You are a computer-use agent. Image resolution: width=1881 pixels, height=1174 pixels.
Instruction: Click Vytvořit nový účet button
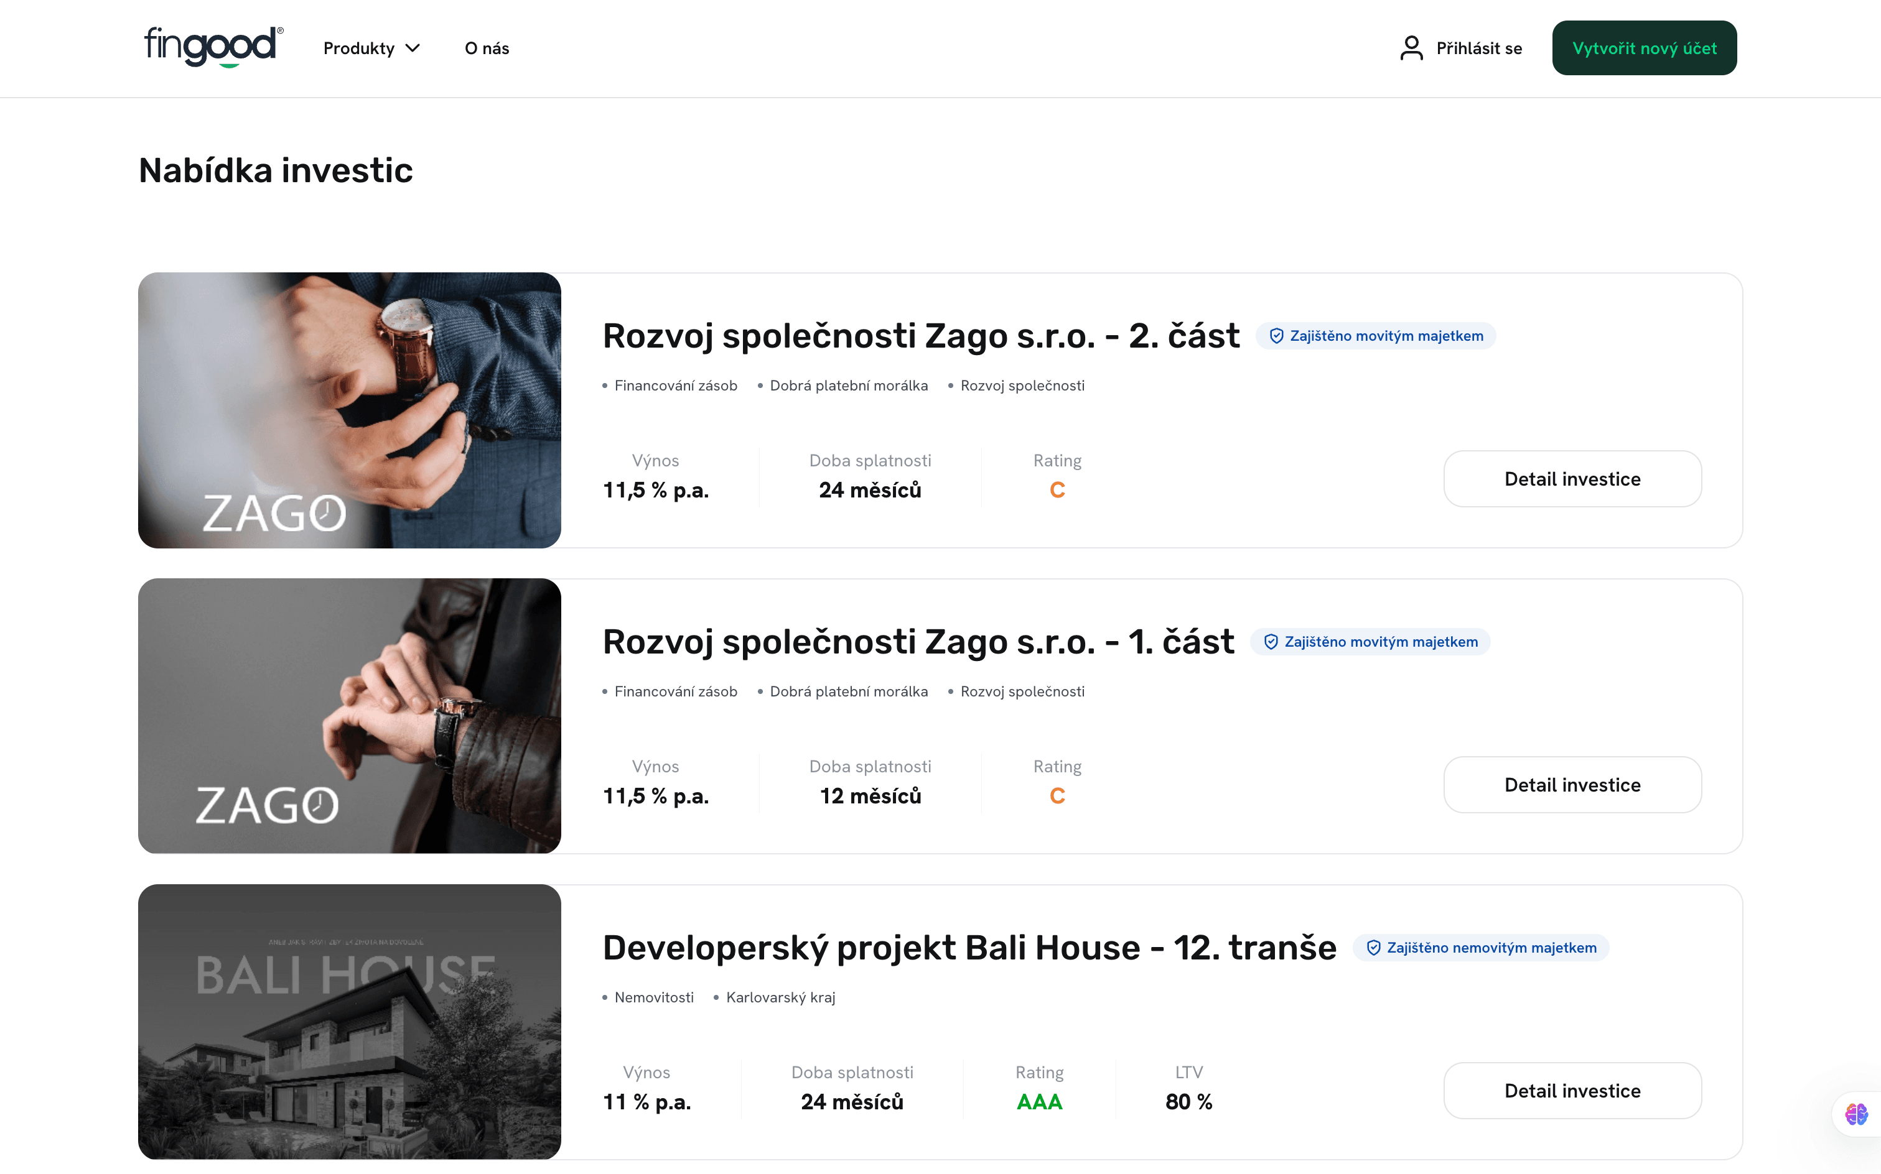[1644, 47]
